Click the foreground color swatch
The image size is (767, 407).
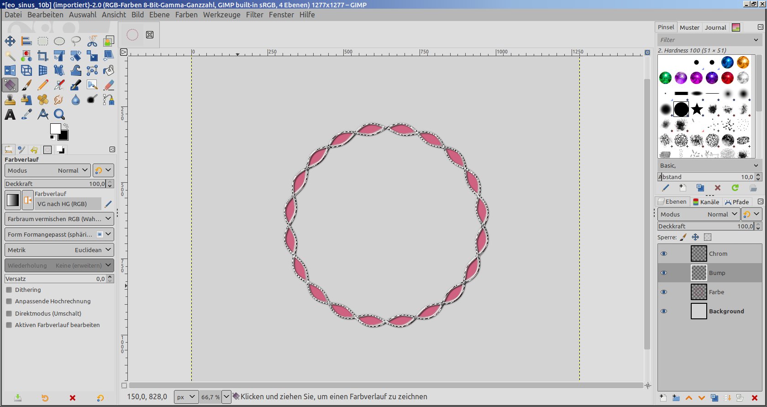(55, 129)
